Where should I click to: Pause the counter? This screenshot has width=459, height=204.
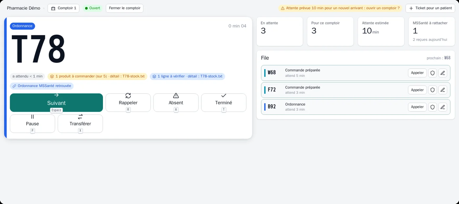point(32,124)
